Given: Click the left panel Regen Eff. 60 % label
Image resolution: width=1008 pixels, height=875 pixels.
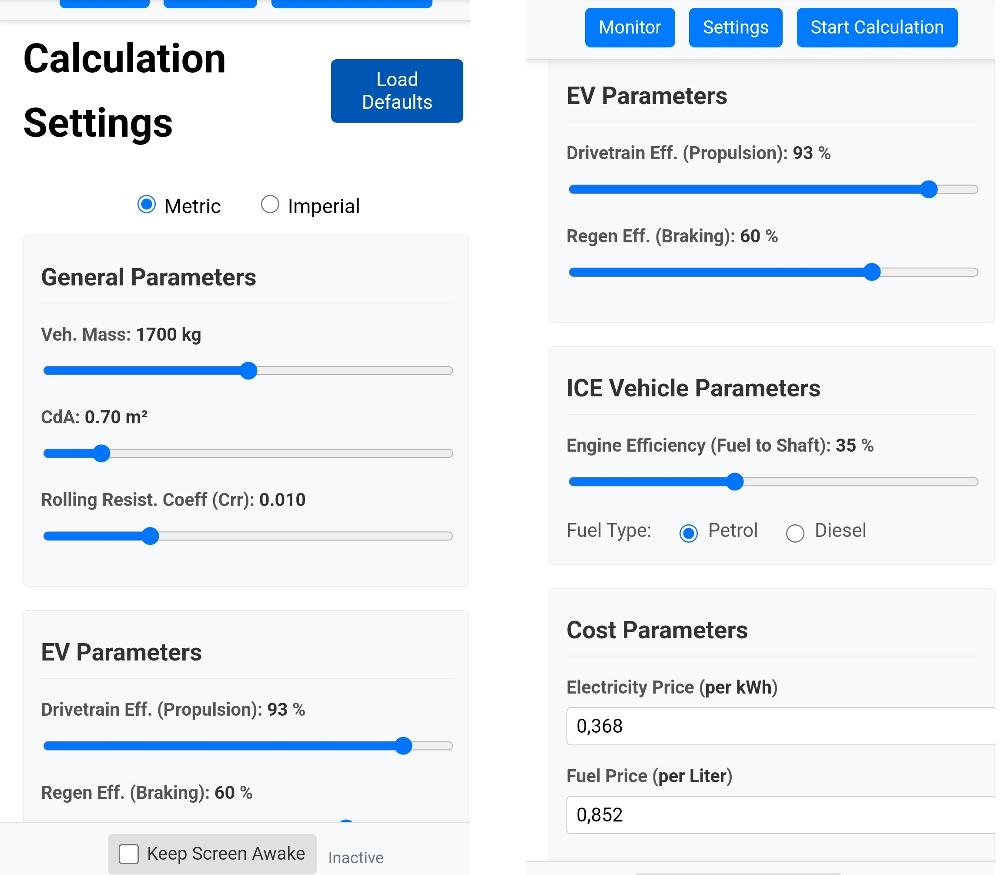Looking at the screenshot, I should (147, 792).
